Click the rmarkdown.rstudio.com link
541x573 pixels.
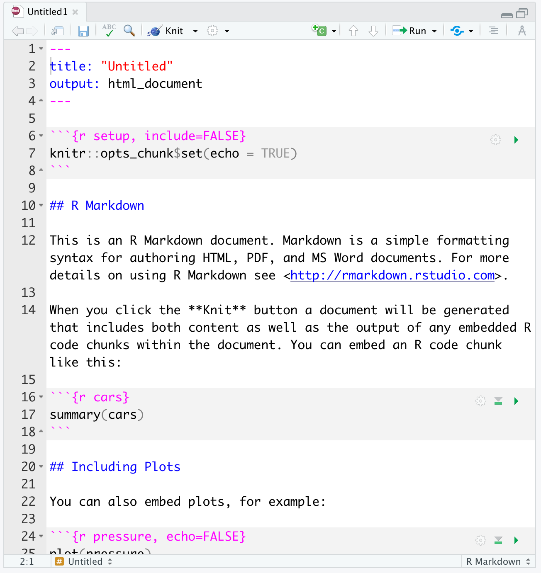392,275
